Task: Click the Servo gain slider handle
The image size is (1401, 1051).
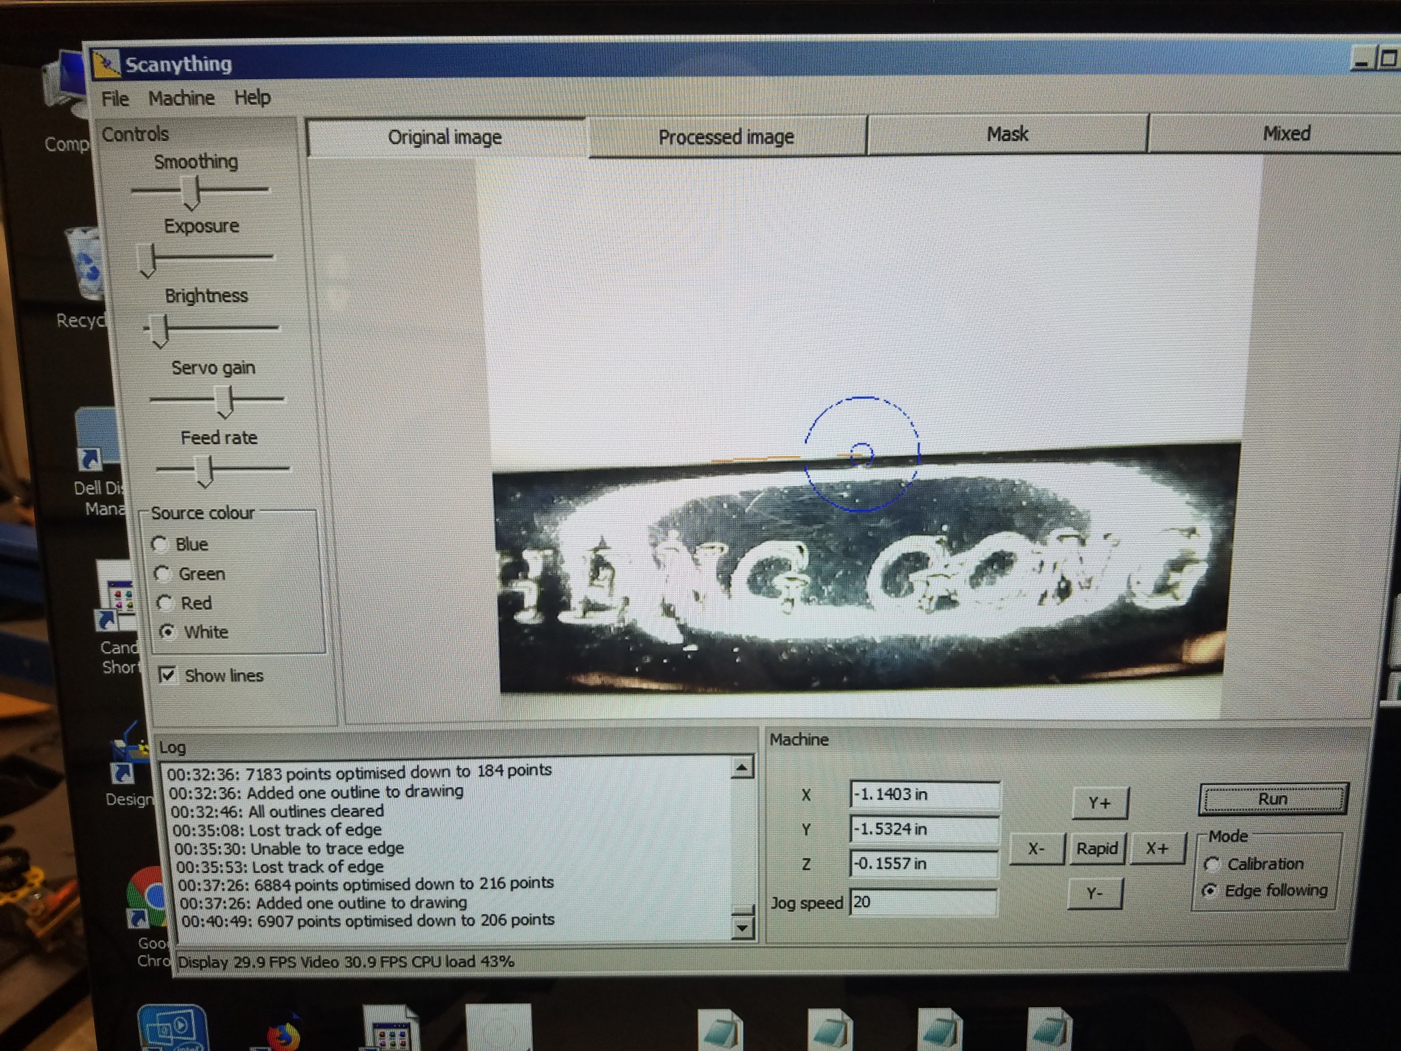Action: (224, 402)
